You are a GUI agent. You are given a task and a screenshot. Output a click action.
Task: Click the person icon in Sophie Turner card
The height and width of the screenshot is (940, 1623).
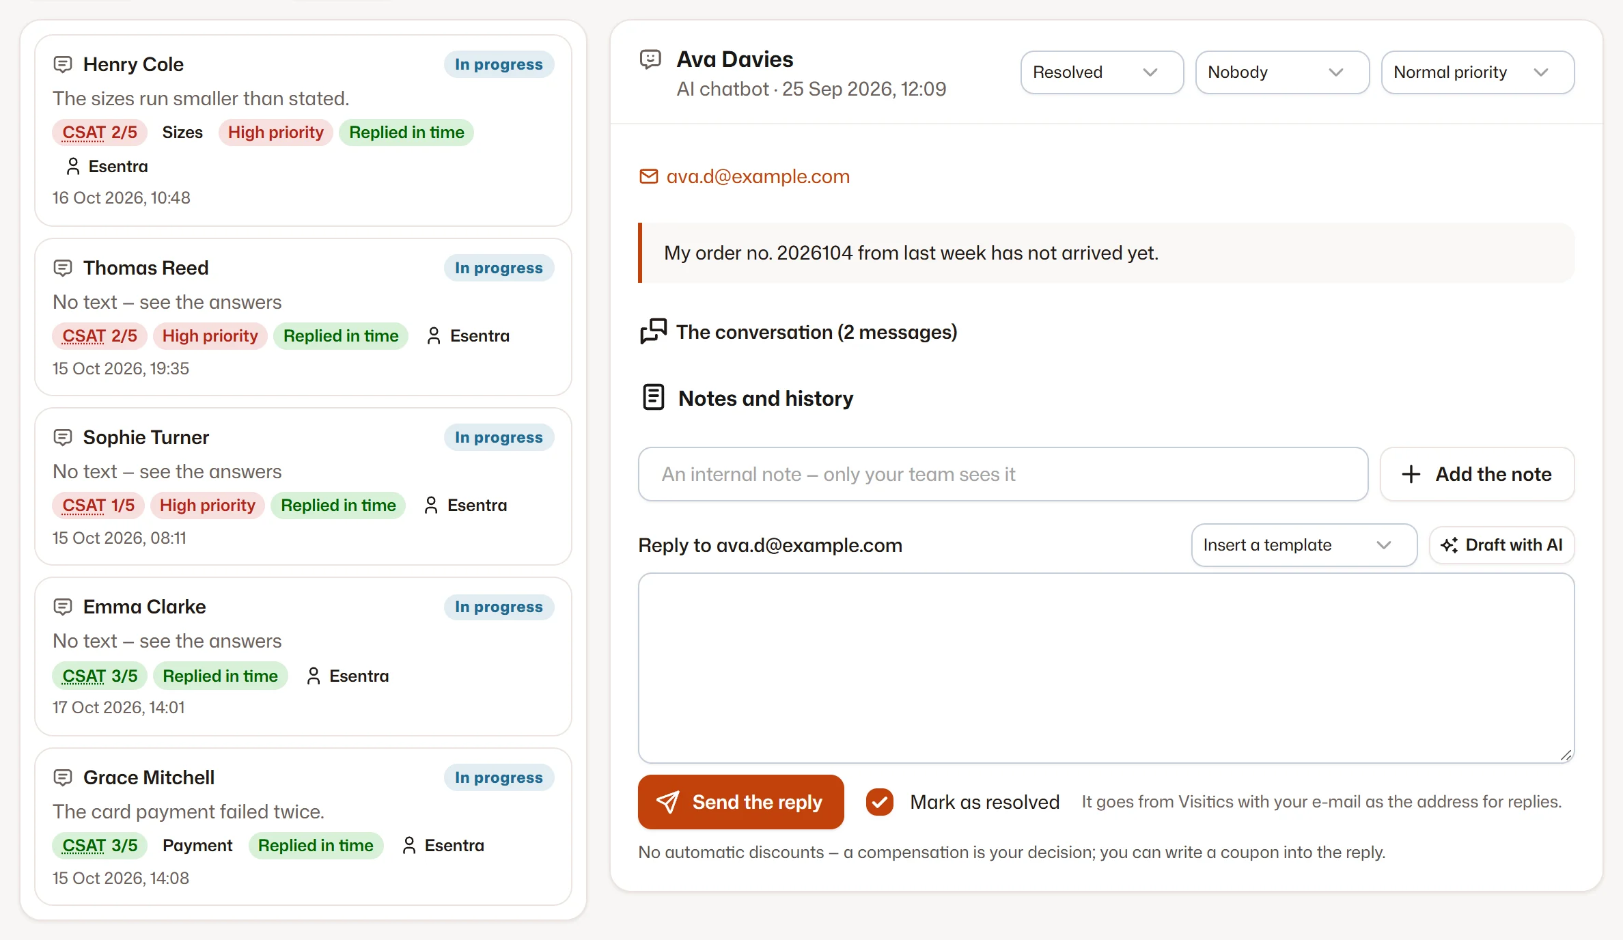click(431, 505)
